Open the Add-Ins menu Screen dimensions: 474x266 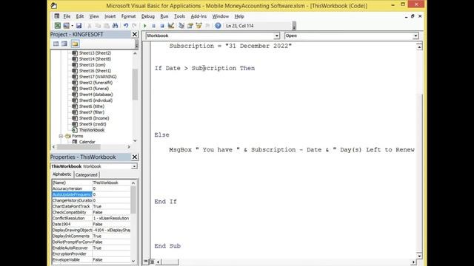pos(198,16)
